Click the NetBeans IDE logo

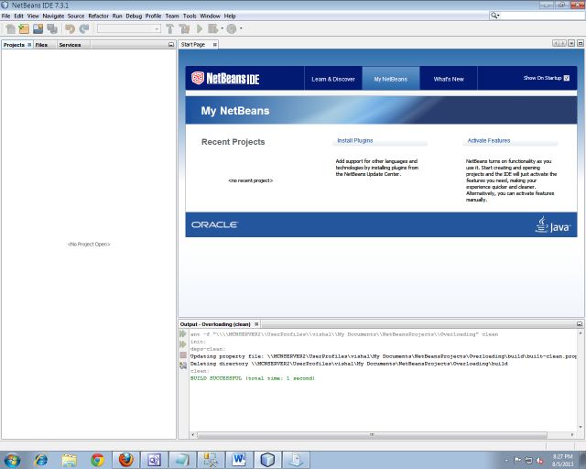pyautogui.click(x=225, y=78)
